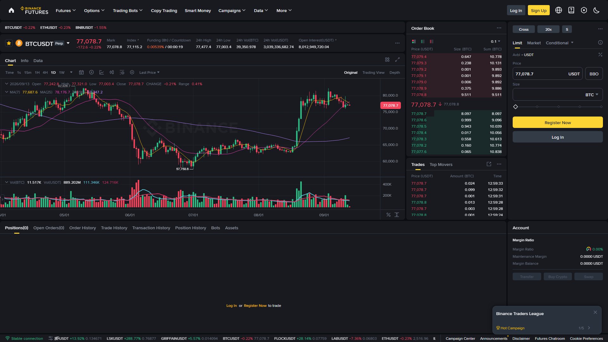Viewport: 608px width, 342px height.
Task: Open the Cross margin mode button
Action: tap(523, 29)
